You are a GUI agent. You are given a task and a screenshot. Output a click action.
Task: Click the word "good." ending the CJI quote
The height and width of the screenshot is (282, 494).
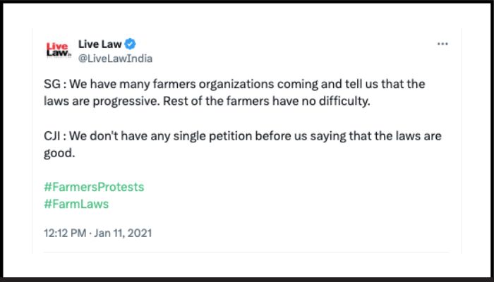pos(56,152)
